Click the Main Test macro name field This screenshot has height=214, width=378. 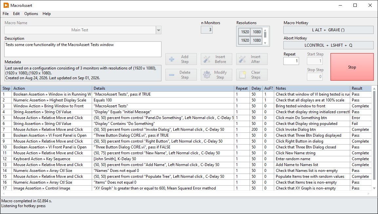click(x=80, y=30)
